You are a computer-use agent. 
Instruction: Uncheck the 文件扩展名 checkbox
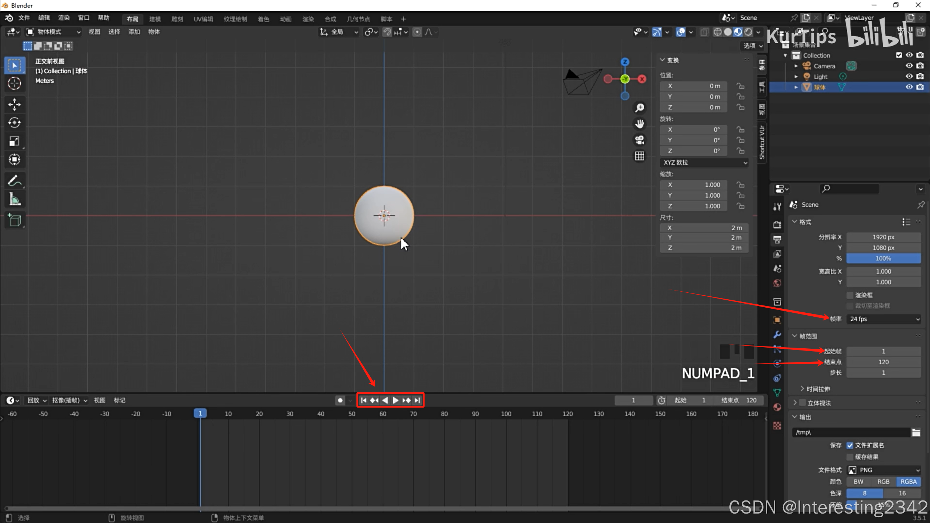(850, 445)
